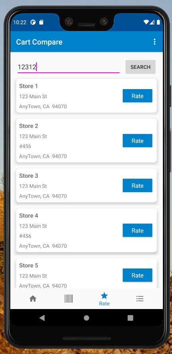Tap the Android home circle

click(x=86, y=318)
